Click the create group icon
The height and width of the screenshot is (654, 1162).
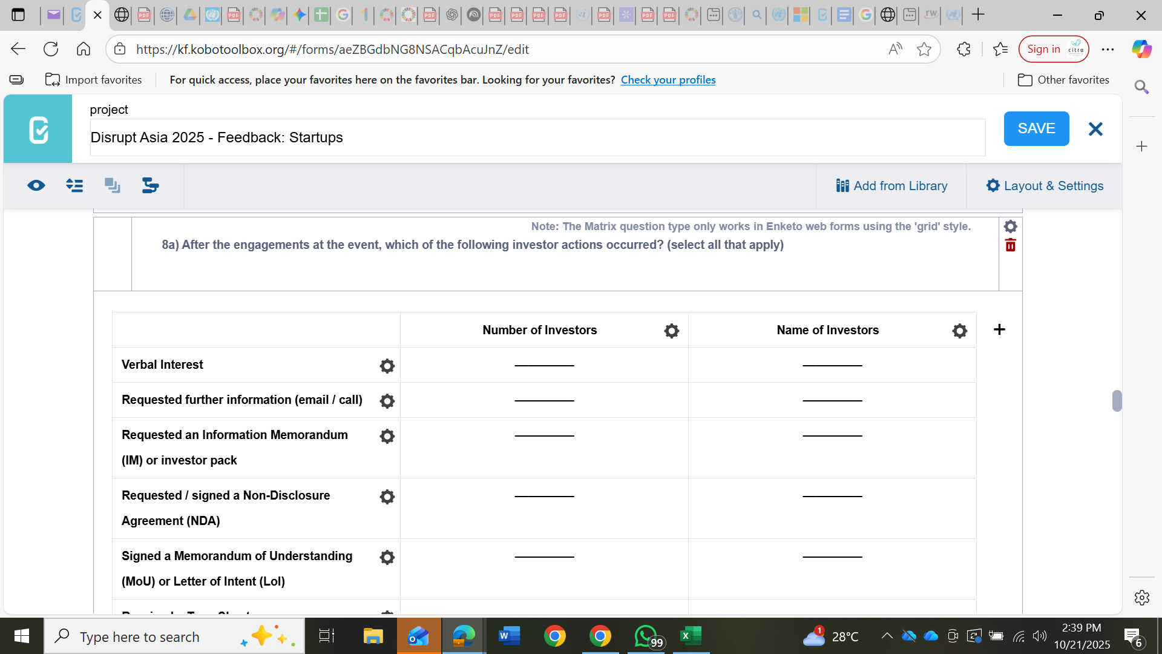113,186
